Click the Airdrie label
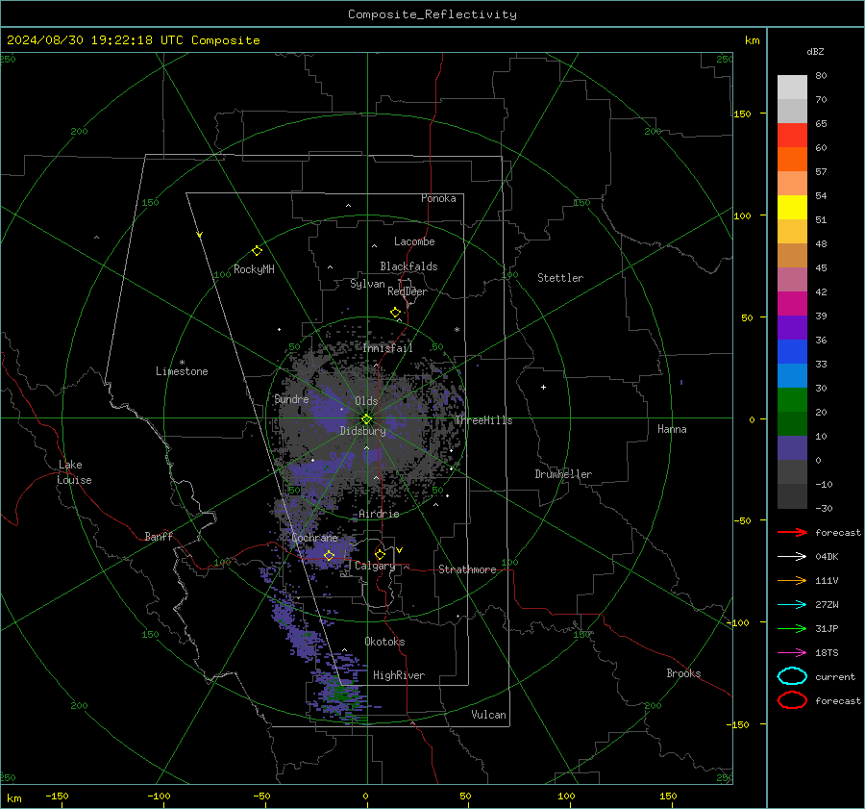The height and width of the screenshot is (809, 865). coord(379,514)
